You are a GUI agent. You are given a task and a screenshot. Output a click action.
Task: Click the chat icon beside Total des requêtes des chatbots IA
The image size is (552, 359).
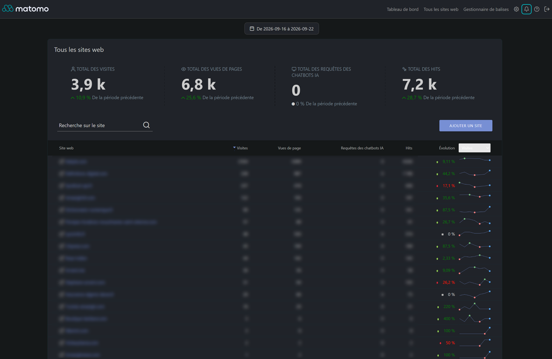[294, 69]
